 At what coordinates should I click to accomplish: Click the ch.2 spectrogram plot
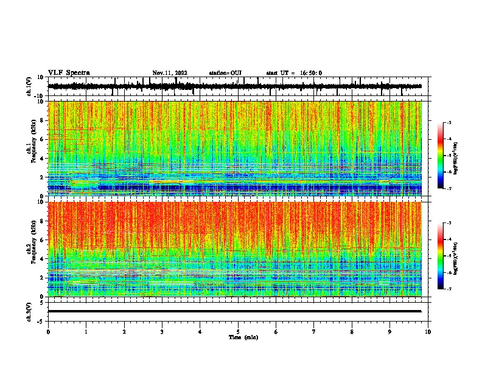[235, 249]
